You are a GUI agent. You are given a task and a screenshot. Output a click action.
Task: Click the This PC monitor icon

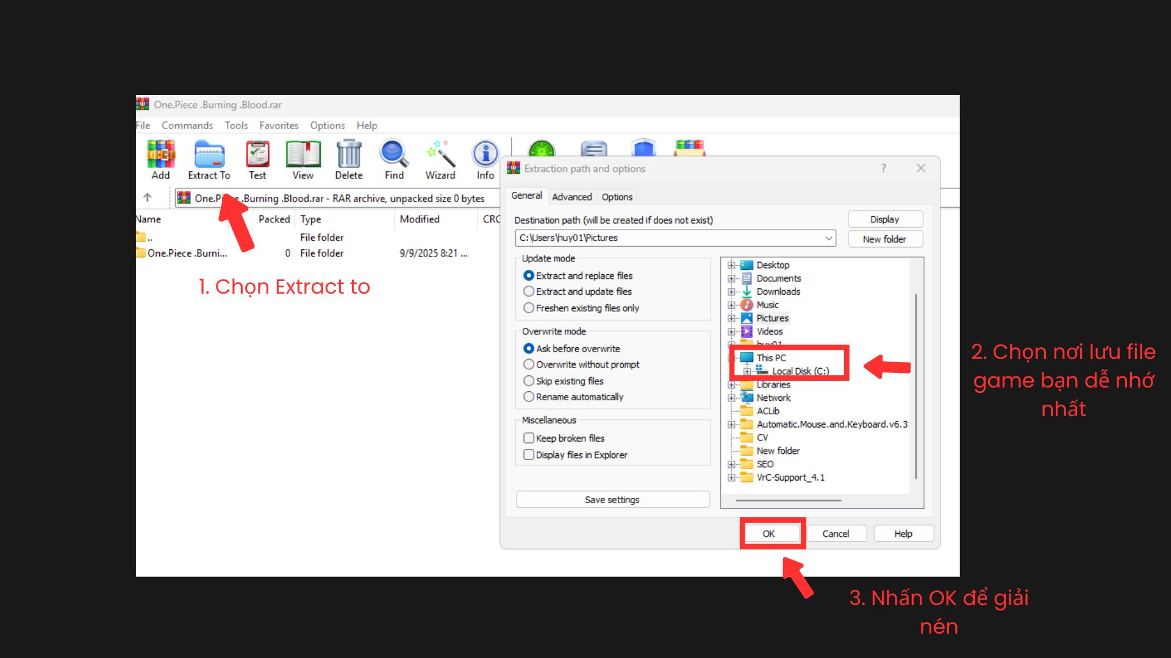click(x=747, y=358)
